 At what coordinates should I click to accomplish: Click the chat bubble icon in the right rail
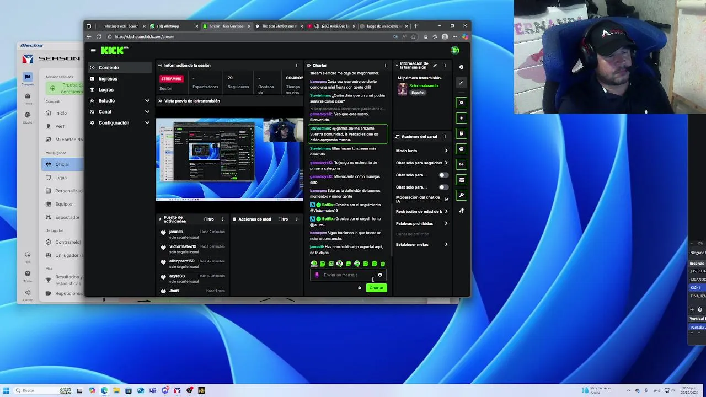coord(462,149)
